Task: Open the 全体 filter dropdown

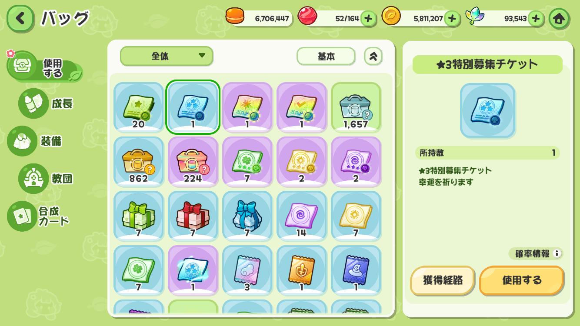Action: point(167,56)
